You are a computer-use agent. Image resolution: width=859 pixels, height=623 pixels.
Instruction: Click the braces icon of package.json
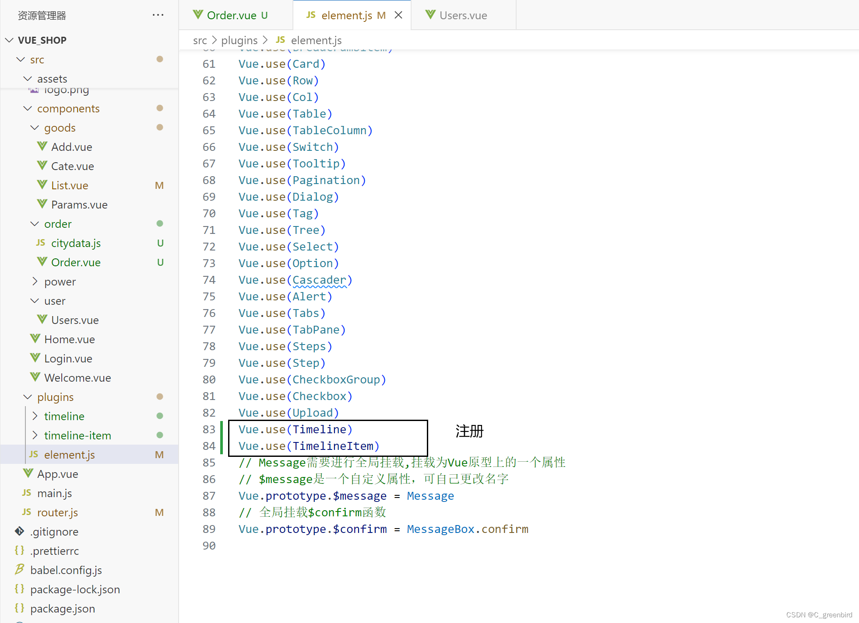[x=19, y=608]
